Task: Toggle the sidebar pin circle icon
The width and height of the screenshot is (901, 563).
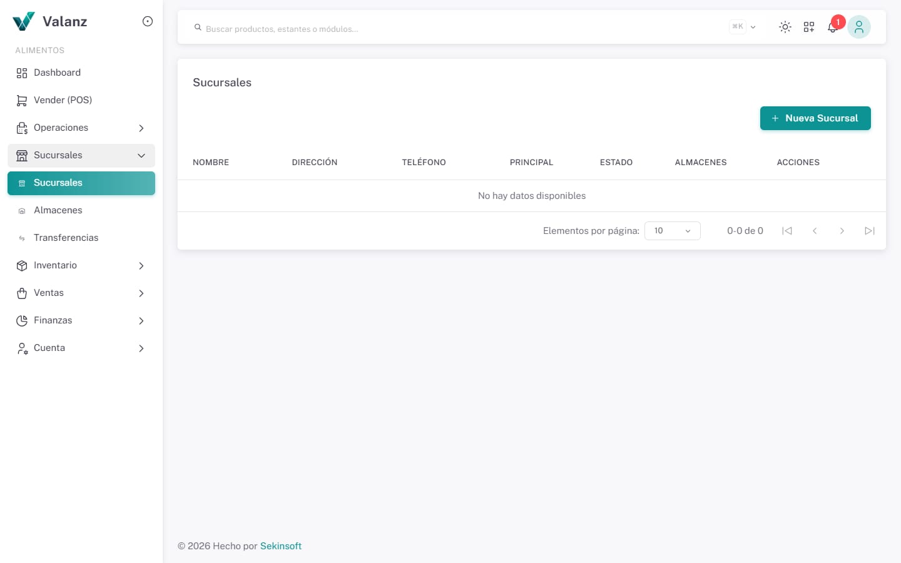Action: pos(148,21)
